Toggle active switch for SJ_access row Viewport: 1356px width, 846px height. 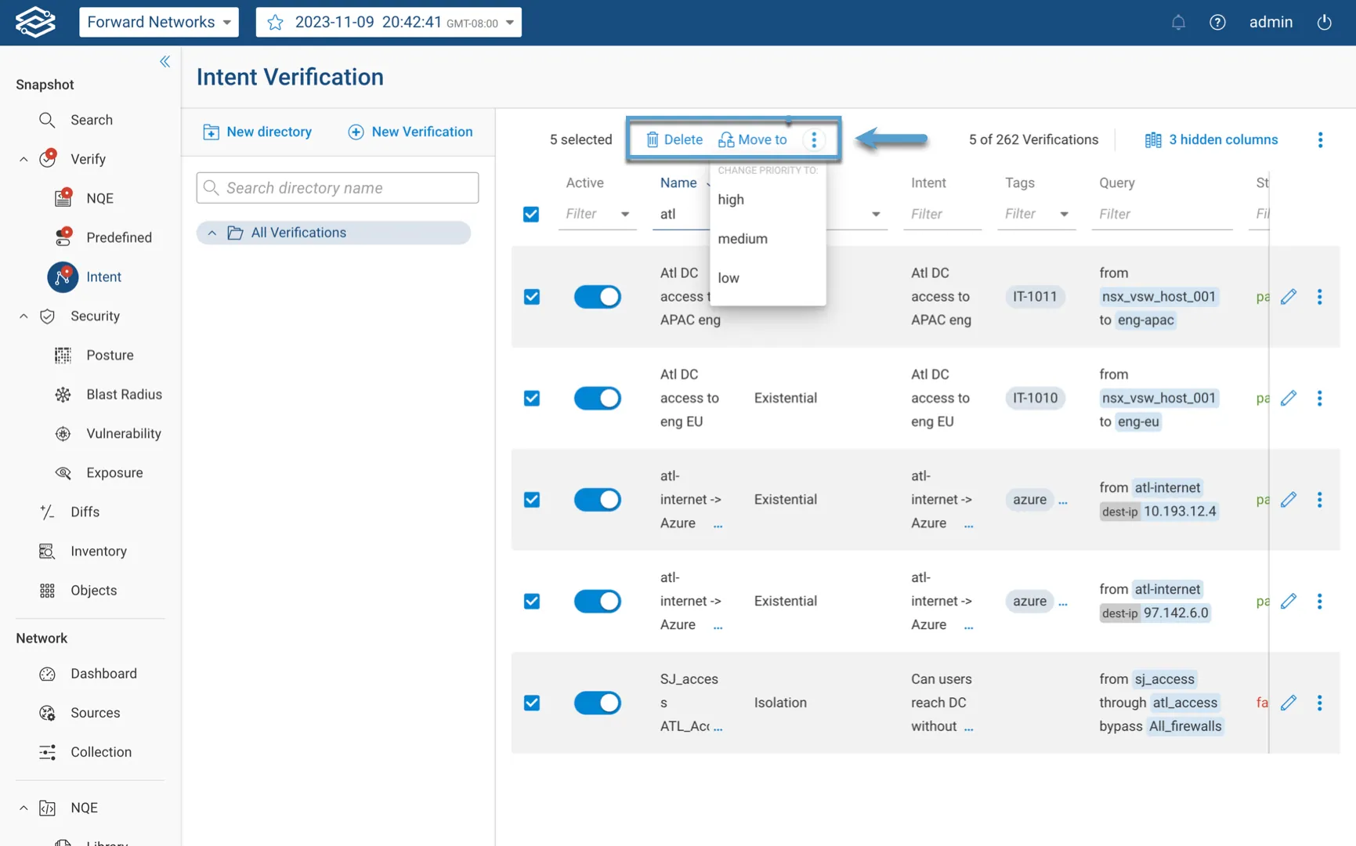(x=597, y=703)
